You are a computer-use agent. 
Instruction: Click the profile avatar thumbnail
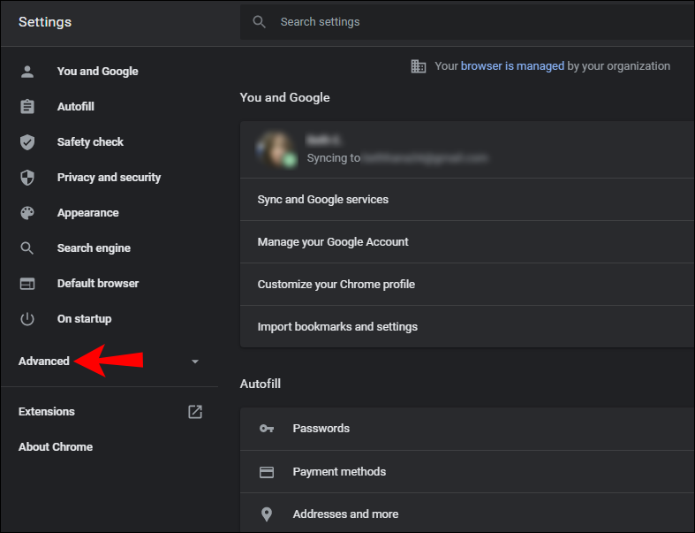(276, 149)
